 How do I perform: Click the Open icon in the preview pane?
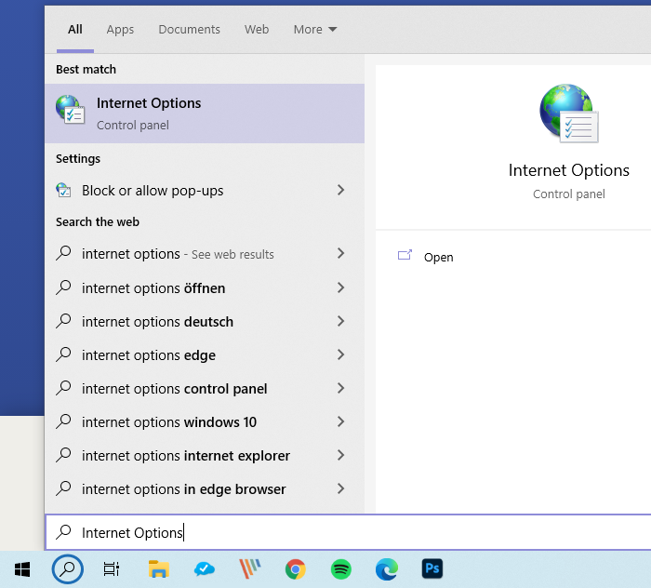point(405,255)
